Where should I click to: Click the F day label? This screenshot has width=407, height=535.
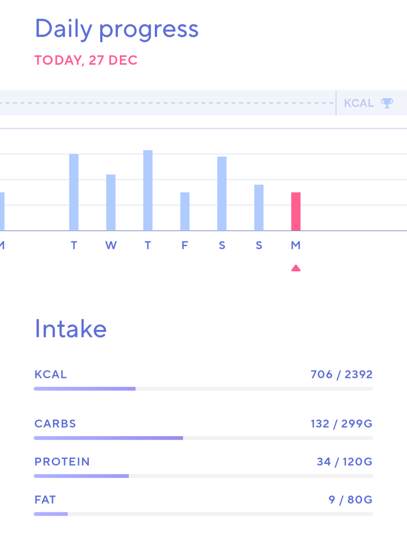[184, 246]
